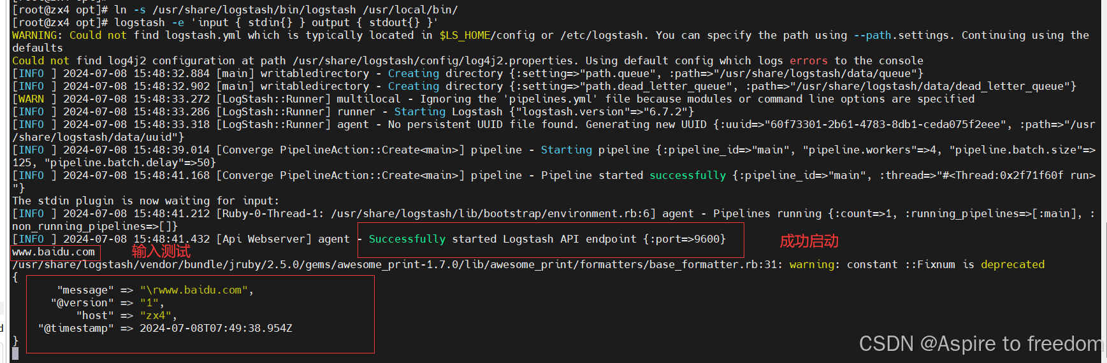Viewport: 1107px width, 363px height.
Task: Click 'non_running_pipelines=>[]' text
Action: (92, 226)
